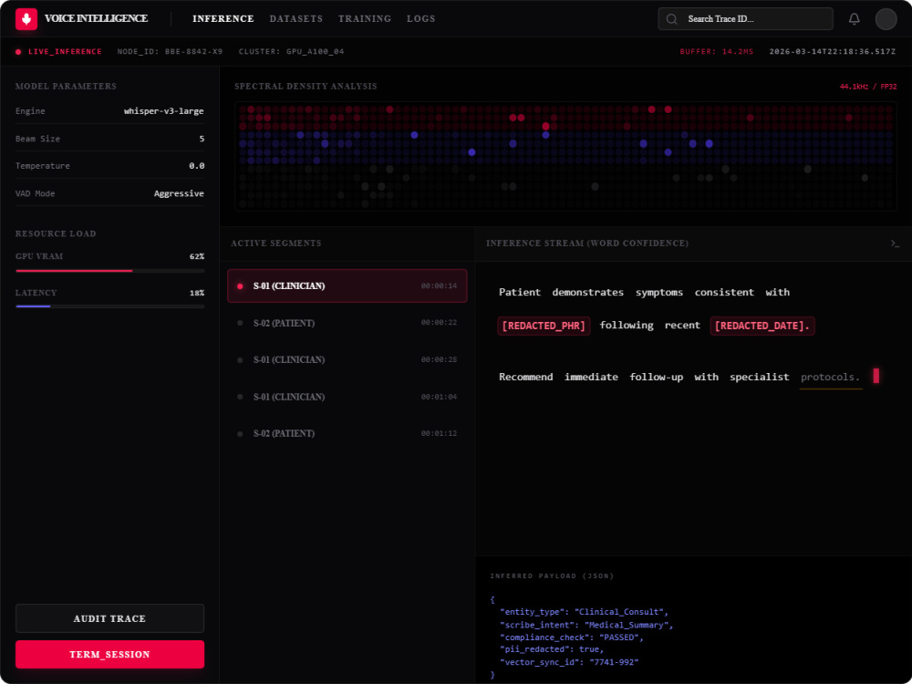Viewport: 912px width, 684px height.
Task: Click the AUDIT TRACE button
Action: pyautogui.click(x=109, y=618)
